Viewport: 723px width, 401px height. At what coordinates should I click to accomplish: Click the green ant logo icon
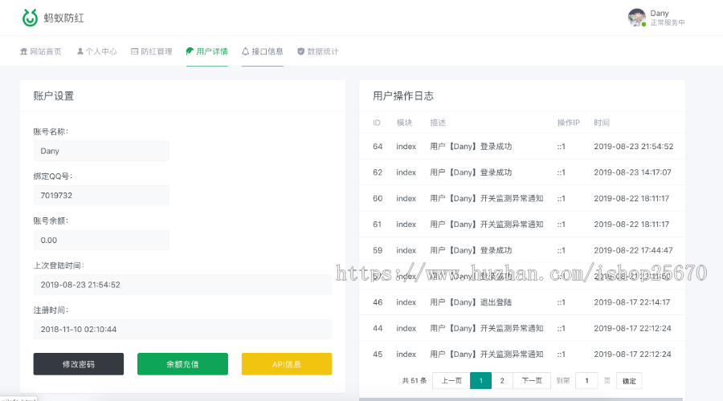pyautogui.click(x=30, y=18)
